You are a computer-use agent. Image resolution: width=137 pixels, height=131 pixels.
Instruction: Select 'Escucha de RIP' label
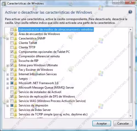pyautogui.click(x=28, y=61)
